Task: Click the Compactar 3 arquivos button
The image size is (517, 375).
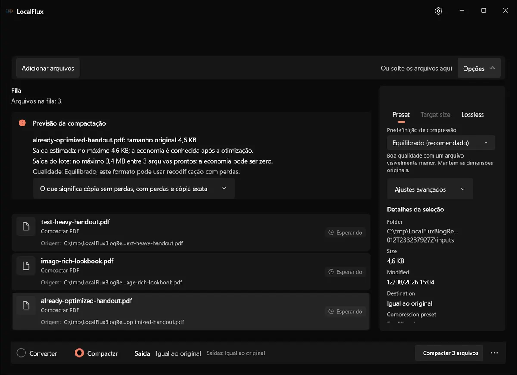Action: point(450,353)
